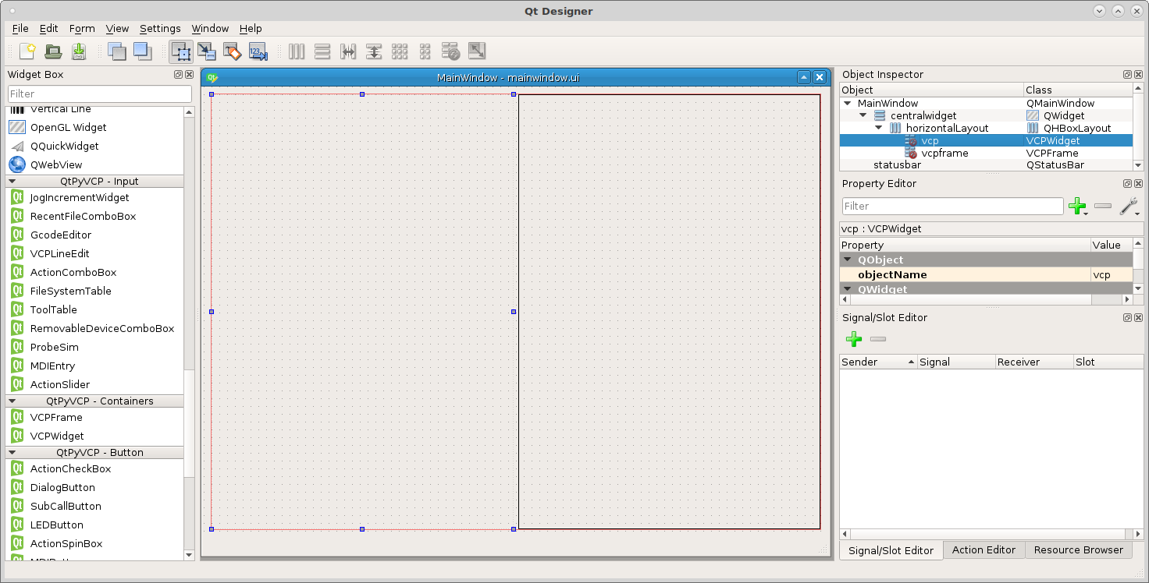Click the Adjust Size toolbar icon
1149x583 pixels.
[477, 51]
